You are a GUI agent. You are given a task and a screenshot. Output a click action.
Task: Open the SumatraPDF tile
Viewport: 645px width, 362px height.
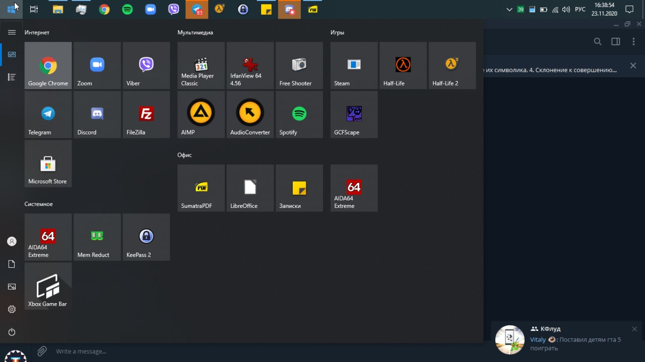pyautogui.click(x=201, y=188)
